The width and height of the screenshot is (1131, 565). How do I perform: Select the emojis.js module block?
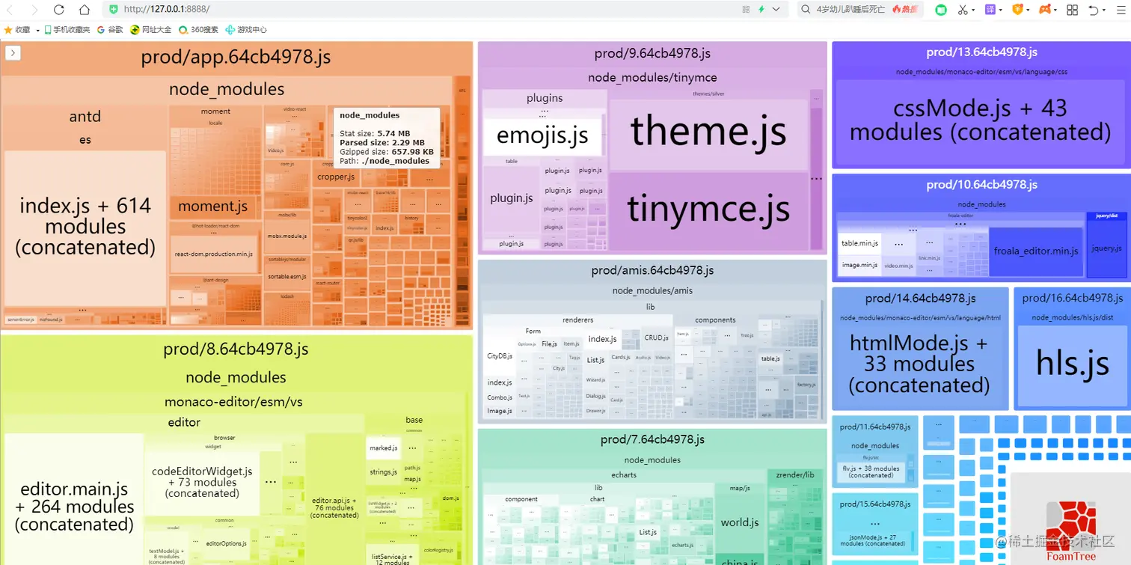[542, 136]
